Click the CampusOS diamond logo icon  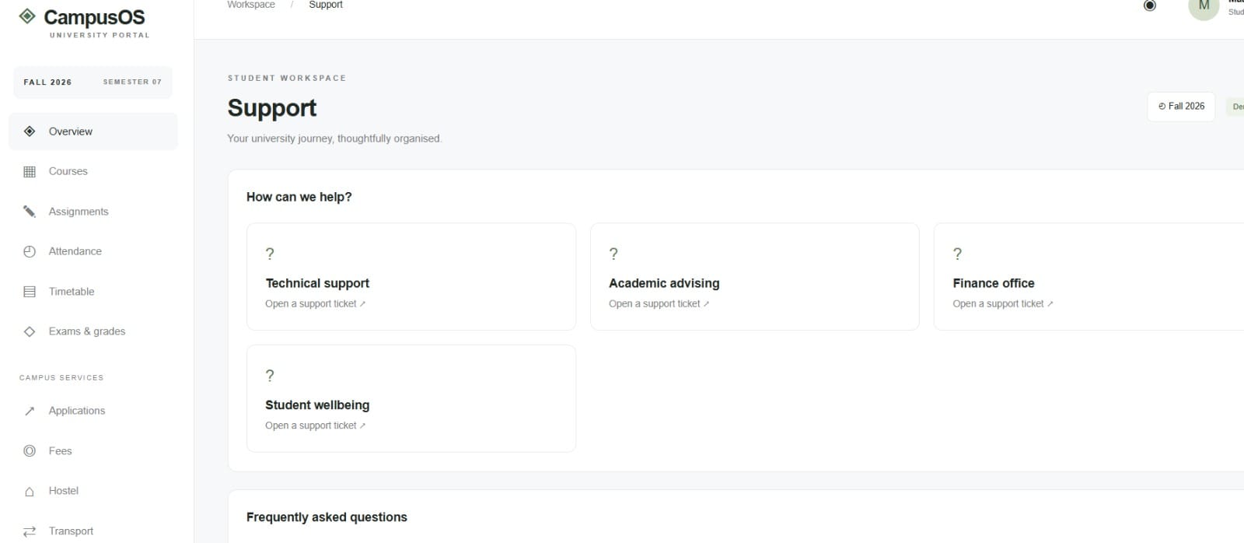click(27, 16)
